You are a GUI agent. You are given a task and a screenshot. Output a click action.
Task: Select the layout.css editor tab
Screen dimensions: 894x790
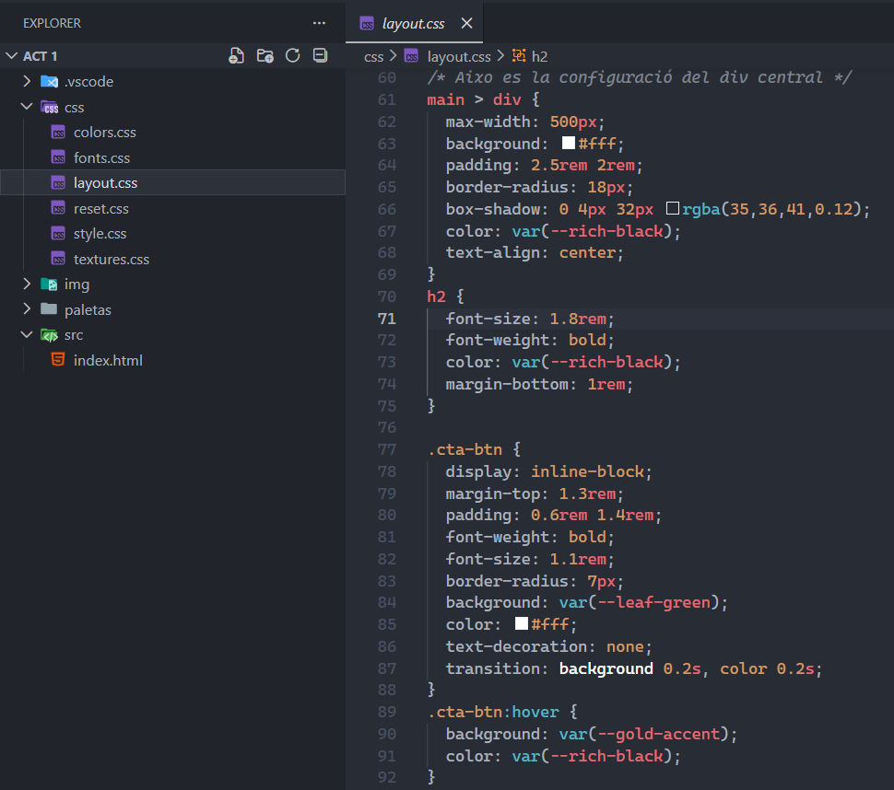coord(415,23)
